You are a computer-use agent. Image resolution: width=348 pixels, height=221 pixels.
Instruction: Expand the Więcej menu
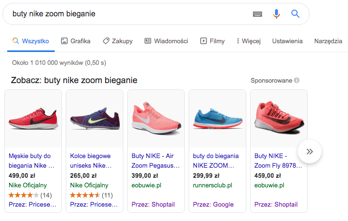[248, 41]
